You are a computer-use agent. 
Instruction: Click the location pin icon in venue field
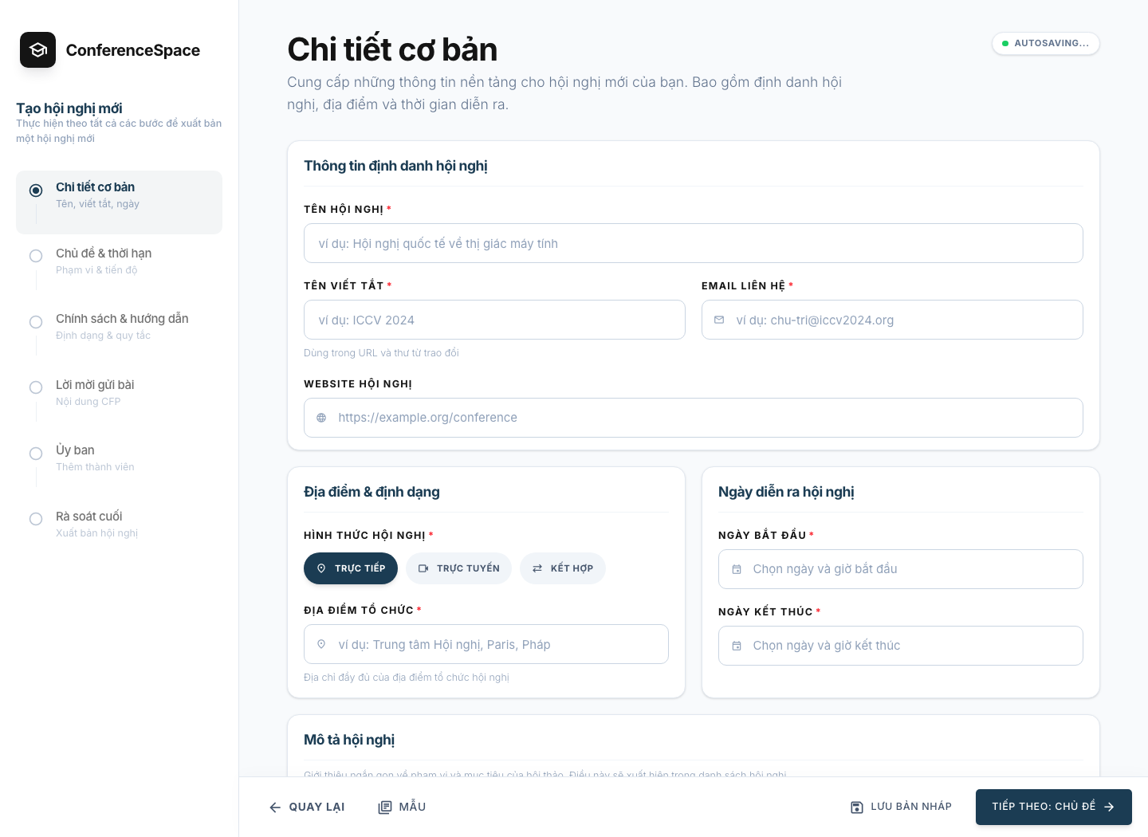coord(321,644)
